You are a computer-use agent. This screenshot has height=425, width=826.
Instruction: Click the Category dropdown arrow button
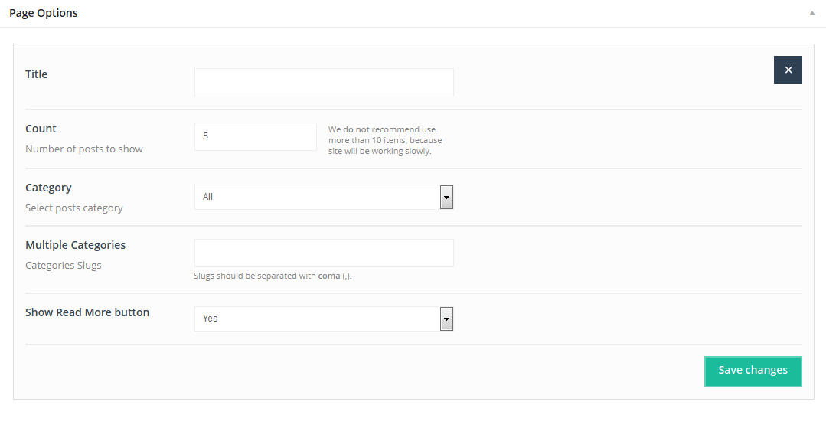pyautogui.click(x=446, y=197)
